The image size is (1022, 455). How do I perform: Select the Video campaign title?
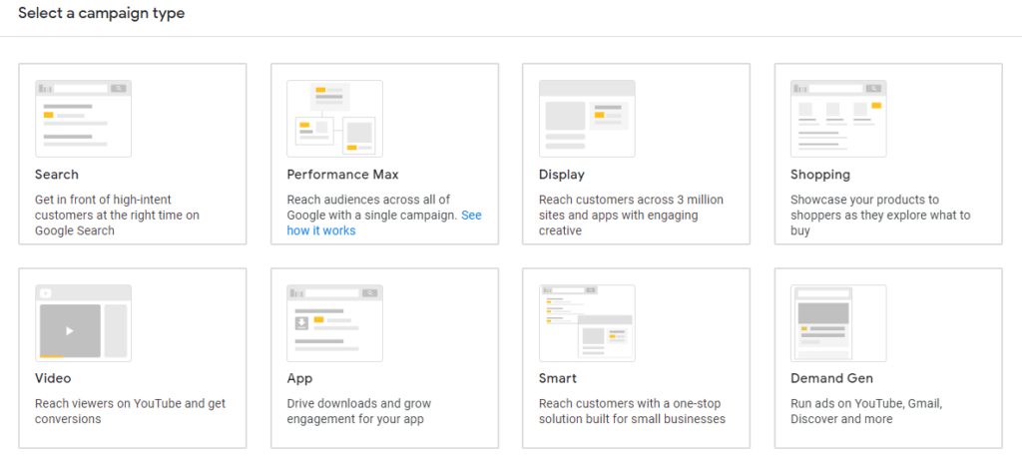(54, 379)
